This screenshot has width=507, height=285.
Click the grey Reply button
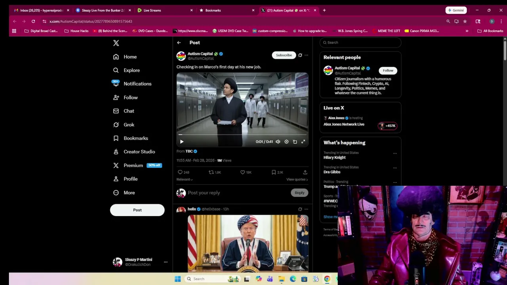point(299,193)
